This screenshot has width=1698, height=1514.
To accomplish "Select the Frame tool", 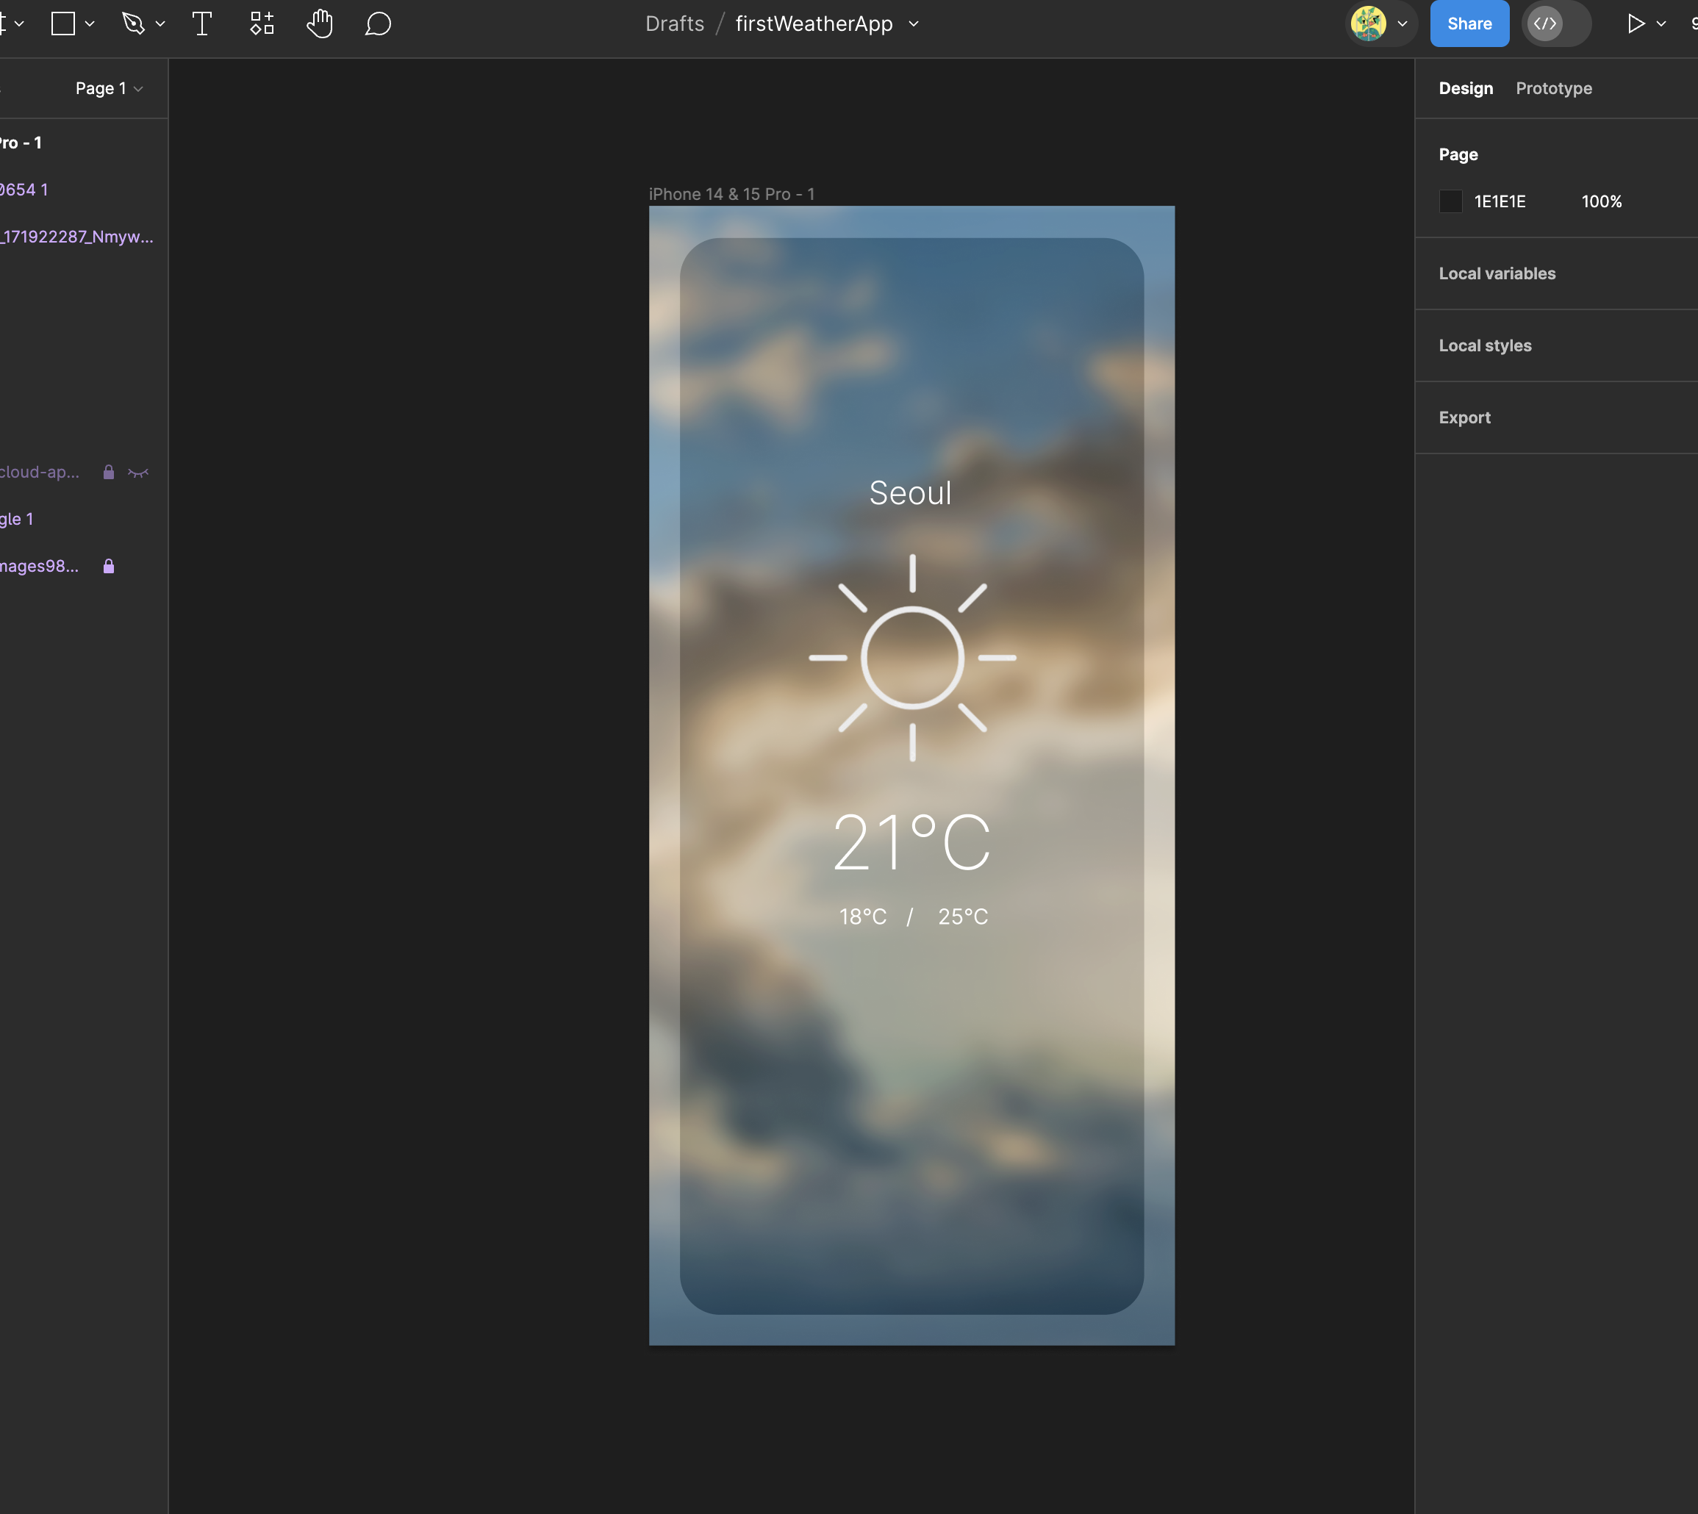I will coord(64,24).
